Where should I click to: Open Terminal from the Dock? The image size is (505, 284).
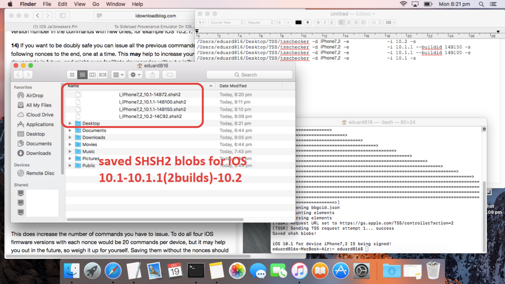[196, 271]
